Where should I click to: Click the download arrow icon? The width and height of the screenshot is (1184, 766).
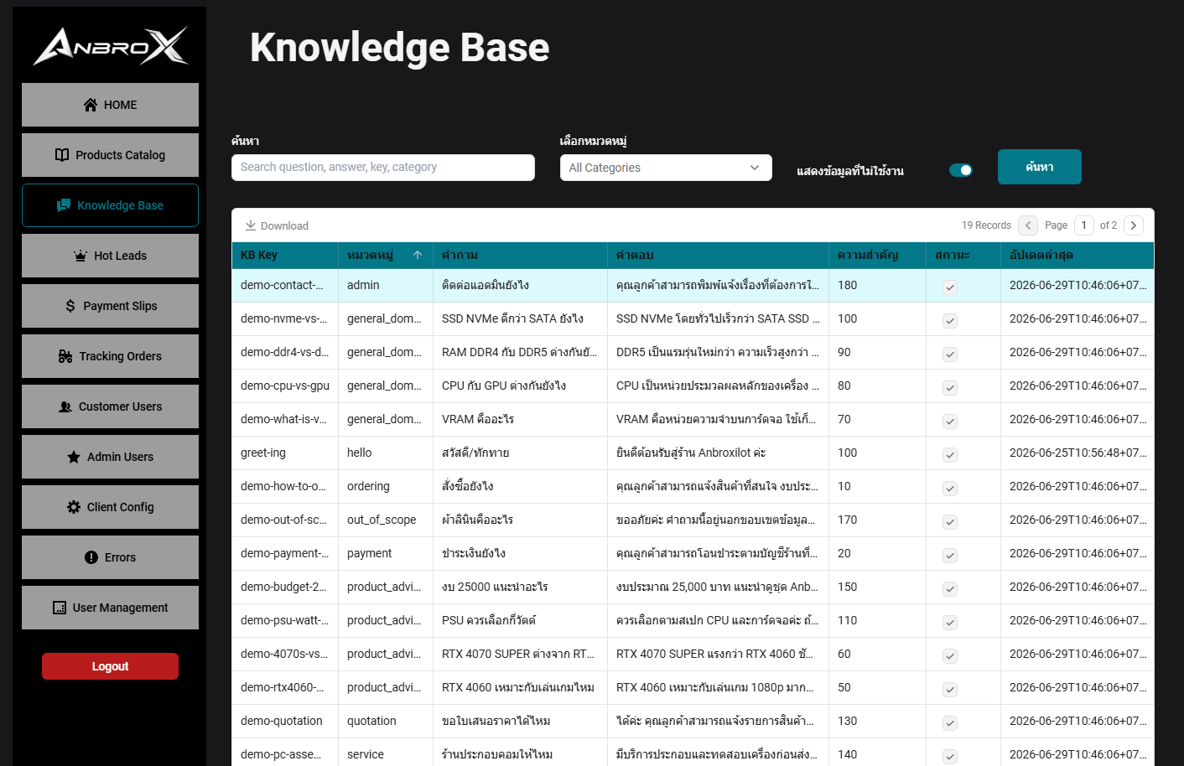point(251,225)
